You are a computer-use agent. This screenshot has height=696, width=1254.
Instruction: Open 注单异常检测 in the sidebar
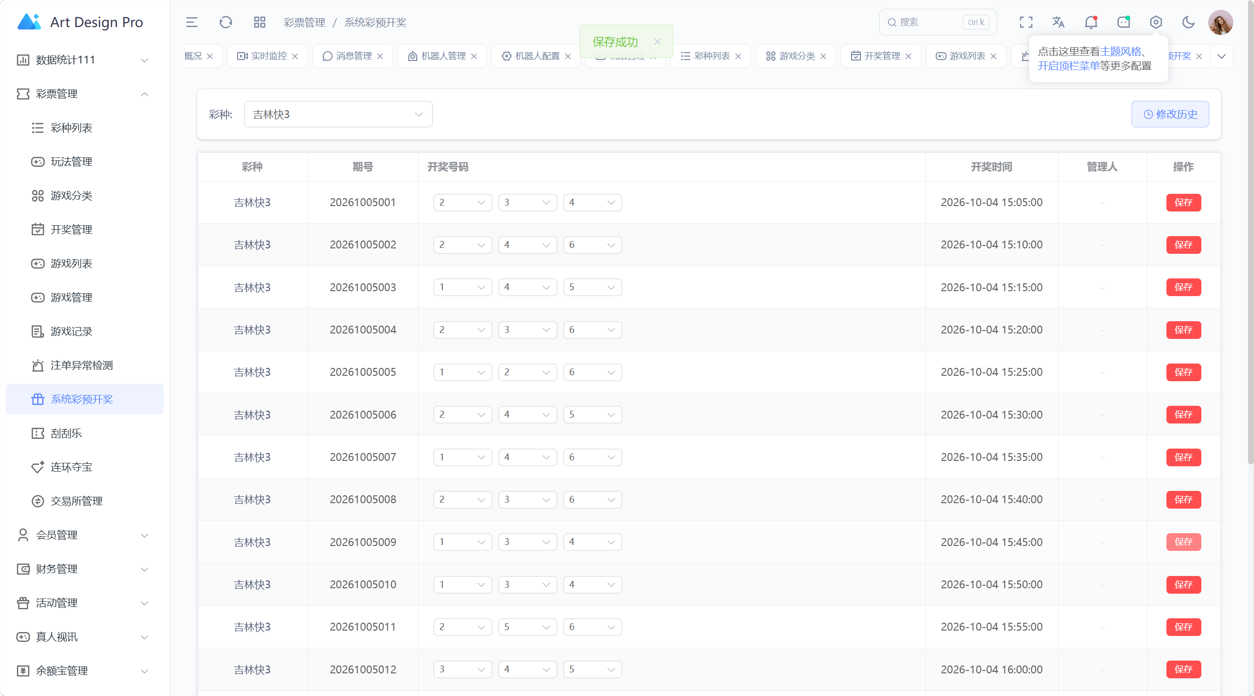pyautogui.click(x=85, y=365)
